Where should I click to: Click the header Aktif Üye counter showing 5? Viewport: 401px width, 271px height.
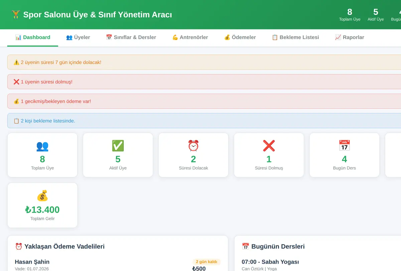376,15
